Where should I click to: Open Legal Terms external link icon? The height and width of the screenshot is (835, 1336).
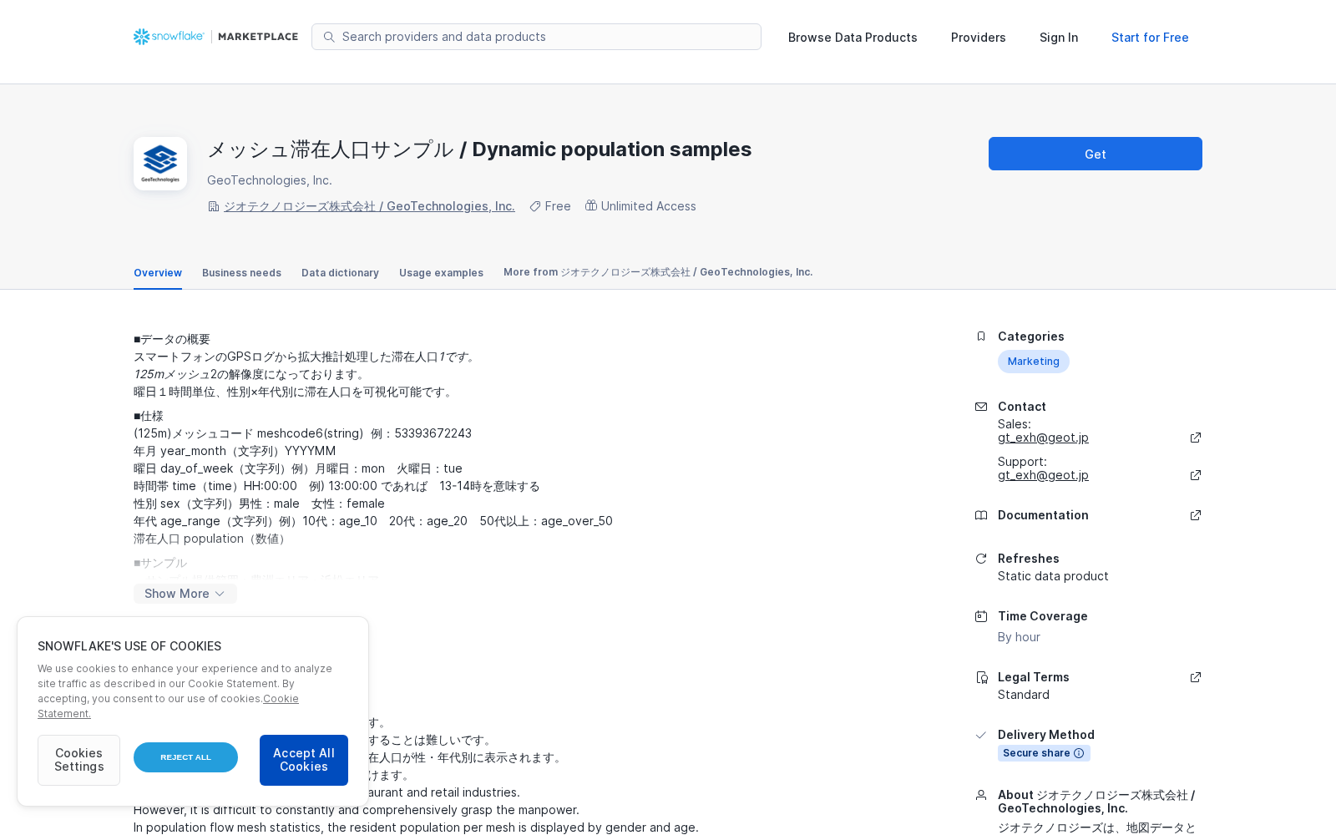click(1196, 677)
